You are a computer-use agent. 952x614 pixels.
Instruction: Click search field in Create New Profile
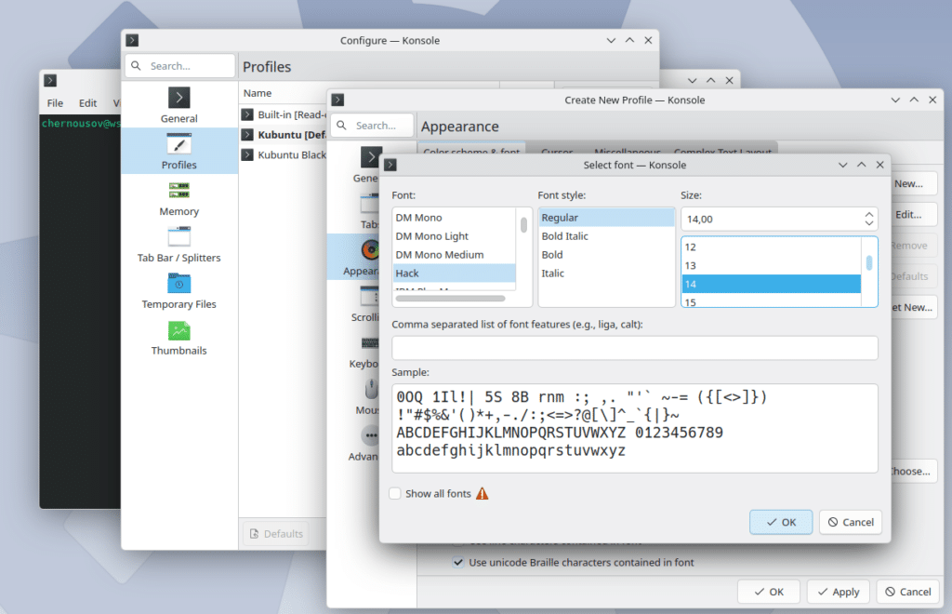373,125
